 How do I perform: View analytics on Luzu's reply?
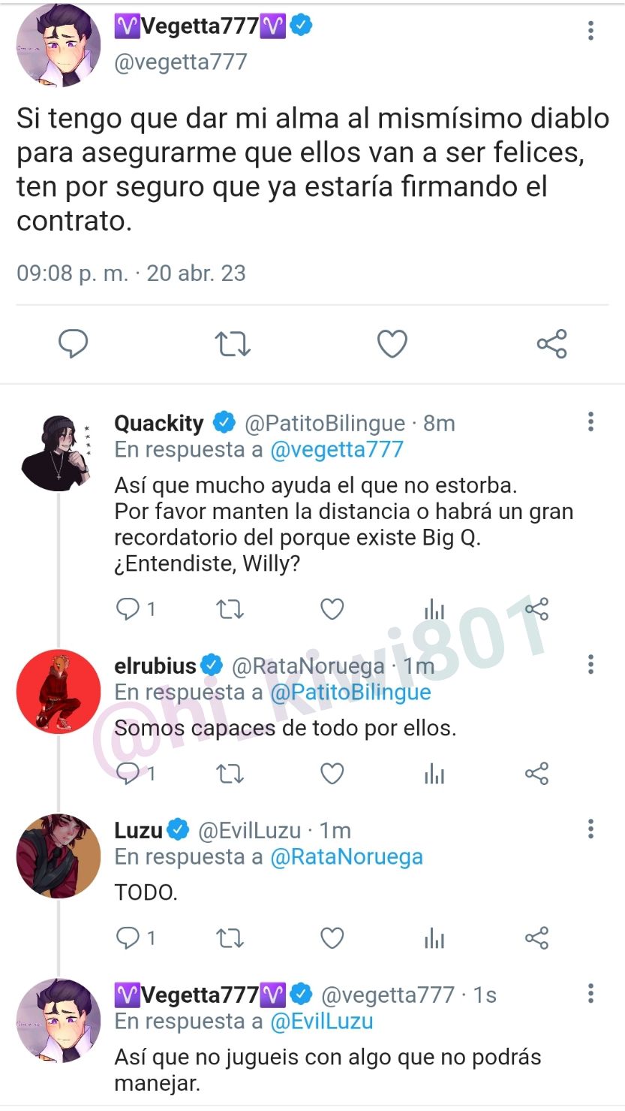[x=434, y=937]
